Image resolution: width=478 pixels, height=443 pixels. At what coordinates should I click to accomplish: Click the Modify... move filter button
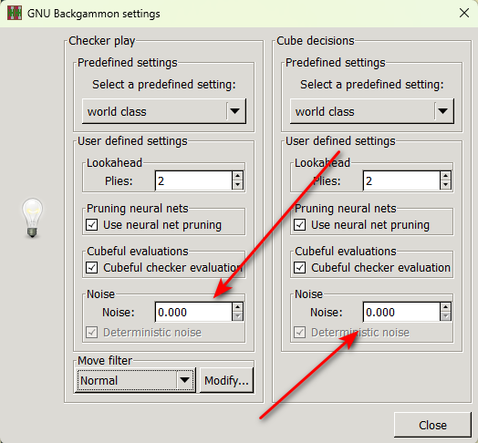[x=226, y=380]
